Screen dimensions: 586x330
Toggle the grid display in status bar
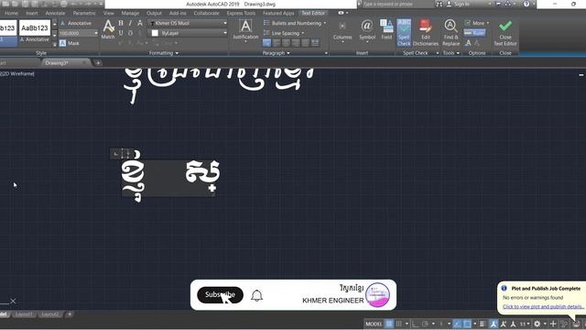click(x=389, y=324)
